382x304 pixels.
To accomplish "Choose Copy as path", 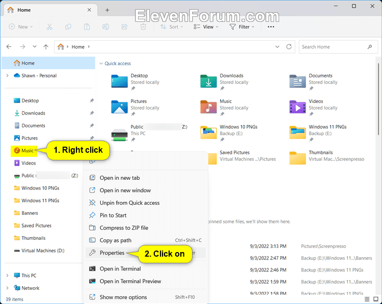I will point(146,240).
